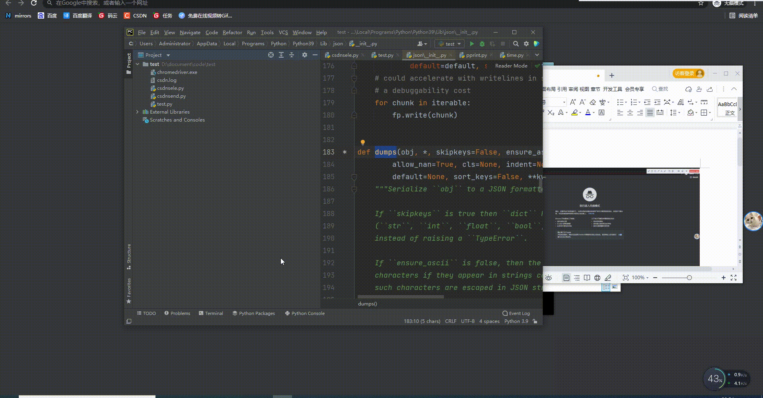Click the intention lightbulb above line 183
The height and width of the screenshot is (398, 763).
[363, 142]
